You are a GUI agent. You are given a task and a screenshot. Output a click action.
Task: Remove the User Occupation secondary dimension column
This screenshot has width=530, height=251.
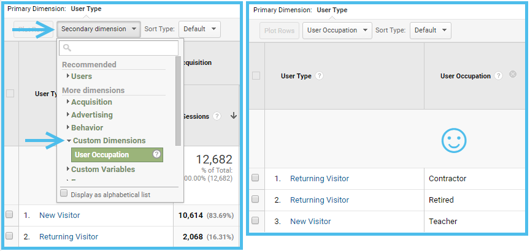pyautogui.click(x=513, y=75)
